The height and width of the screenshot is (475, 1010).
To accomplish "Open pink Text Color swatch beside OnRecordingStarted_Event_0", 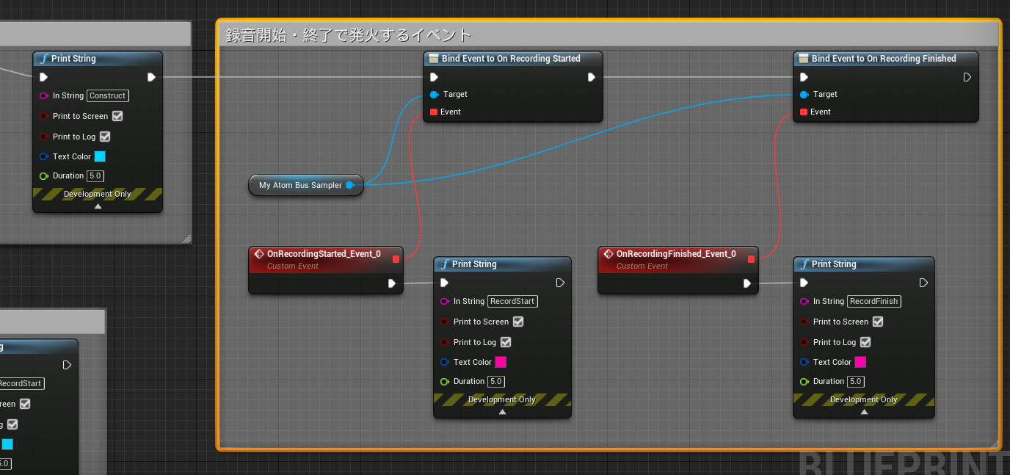I will (501, 362).
